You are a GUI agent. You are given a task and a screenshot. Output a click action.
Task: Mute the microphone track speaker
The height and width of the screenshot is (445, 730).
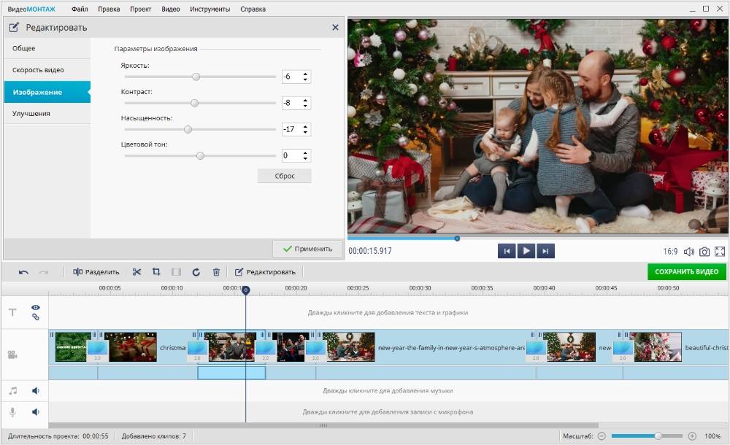coord(35,411)
